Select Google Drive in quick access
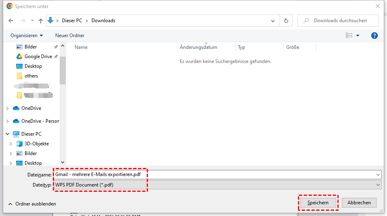 click(x=38, y=57)
